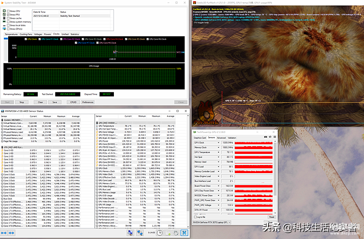
Task: Collapse the CPU AMD Ryzen sensor group
Action: point(2,147)
